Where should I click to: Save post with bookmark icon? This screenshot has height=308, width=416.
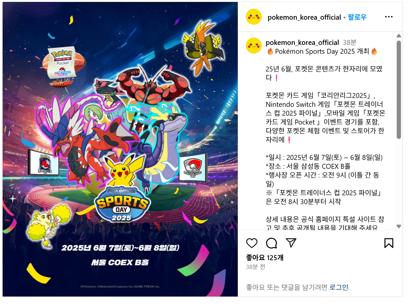click(x=389, y=243)
